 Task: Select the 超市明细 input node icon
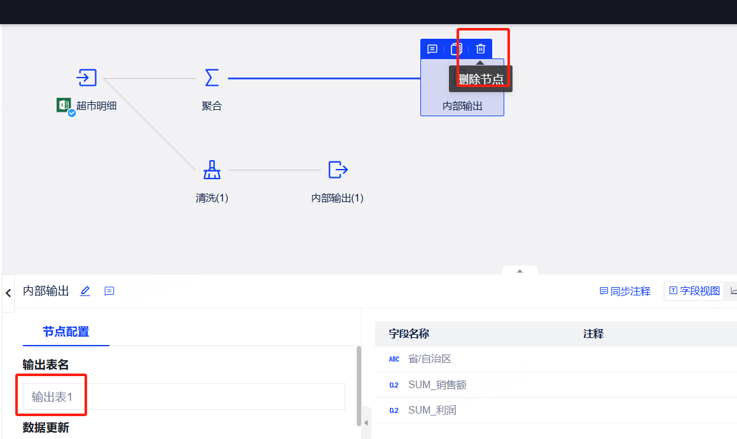pyautogui.click(x=86, y=78)
